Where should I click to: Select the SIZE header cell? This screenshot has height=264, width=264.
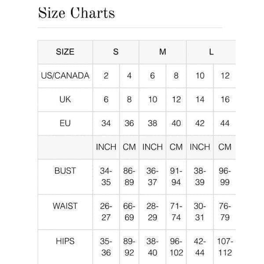(65, 52)
